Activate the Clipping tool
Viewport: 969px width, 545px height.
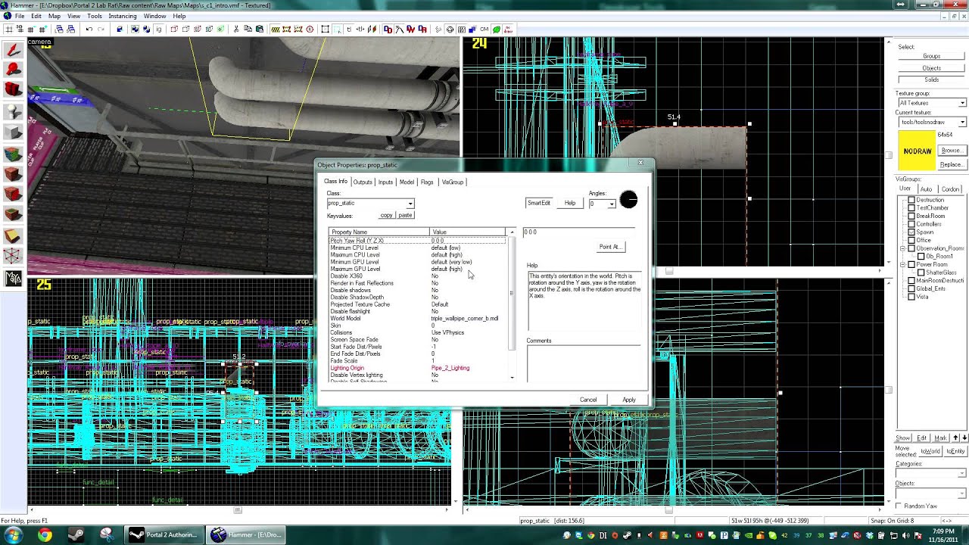tap(13, 236)
